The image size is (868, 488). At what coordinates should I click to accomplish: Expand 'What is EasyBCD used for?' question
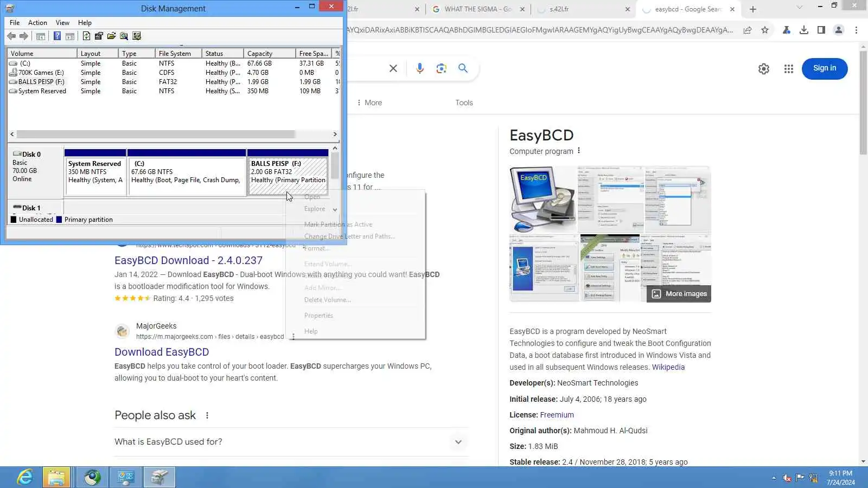tap(291, 442)
